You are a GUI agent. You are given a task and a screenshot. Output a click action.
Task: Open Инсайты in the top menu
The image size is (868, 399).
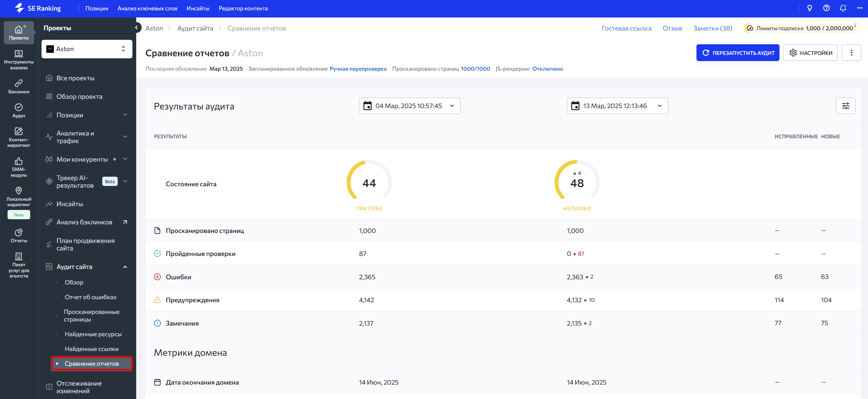point(198,8)
